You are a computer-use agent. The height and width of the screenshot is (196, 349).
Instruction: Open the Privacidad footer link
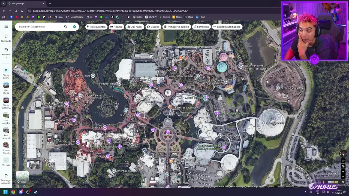290,187
